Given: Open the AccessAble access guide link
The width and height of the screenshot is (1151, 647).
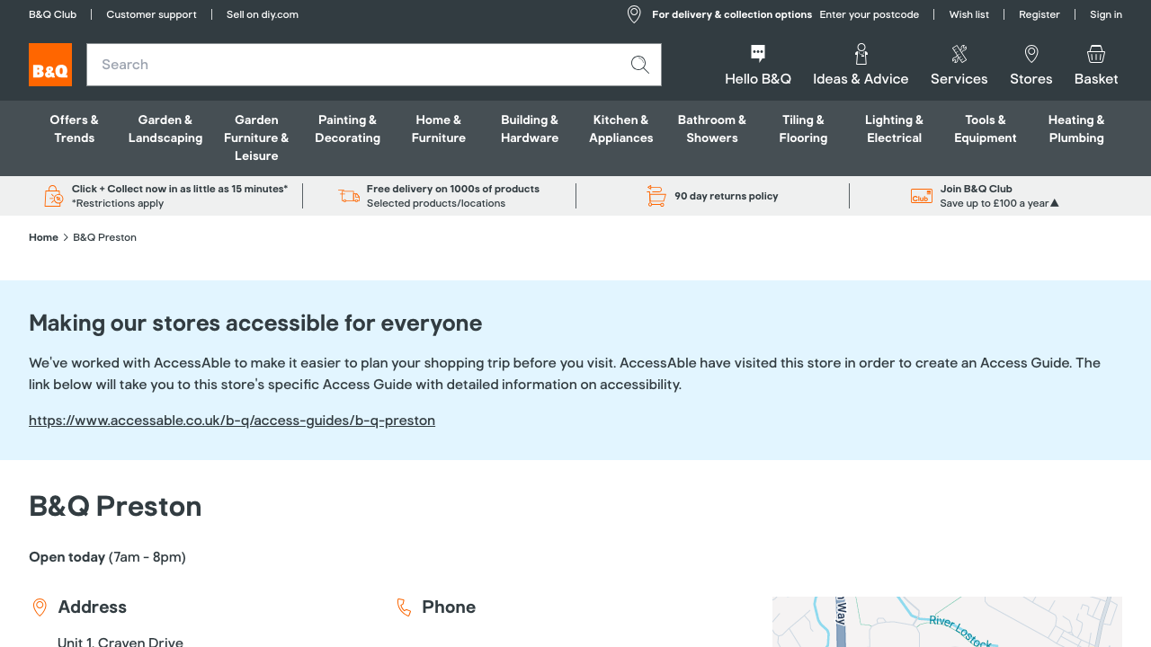Looking at the screenshot, I should pos(232,421).
